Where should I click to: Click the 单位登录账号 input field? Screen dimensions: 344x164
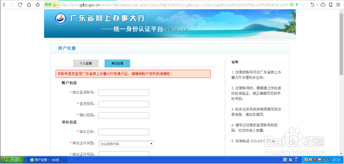(124, 93)
